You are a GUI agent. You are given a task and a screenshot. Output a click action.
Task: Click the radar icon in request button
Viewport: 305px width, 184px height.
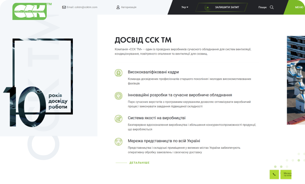207,7
